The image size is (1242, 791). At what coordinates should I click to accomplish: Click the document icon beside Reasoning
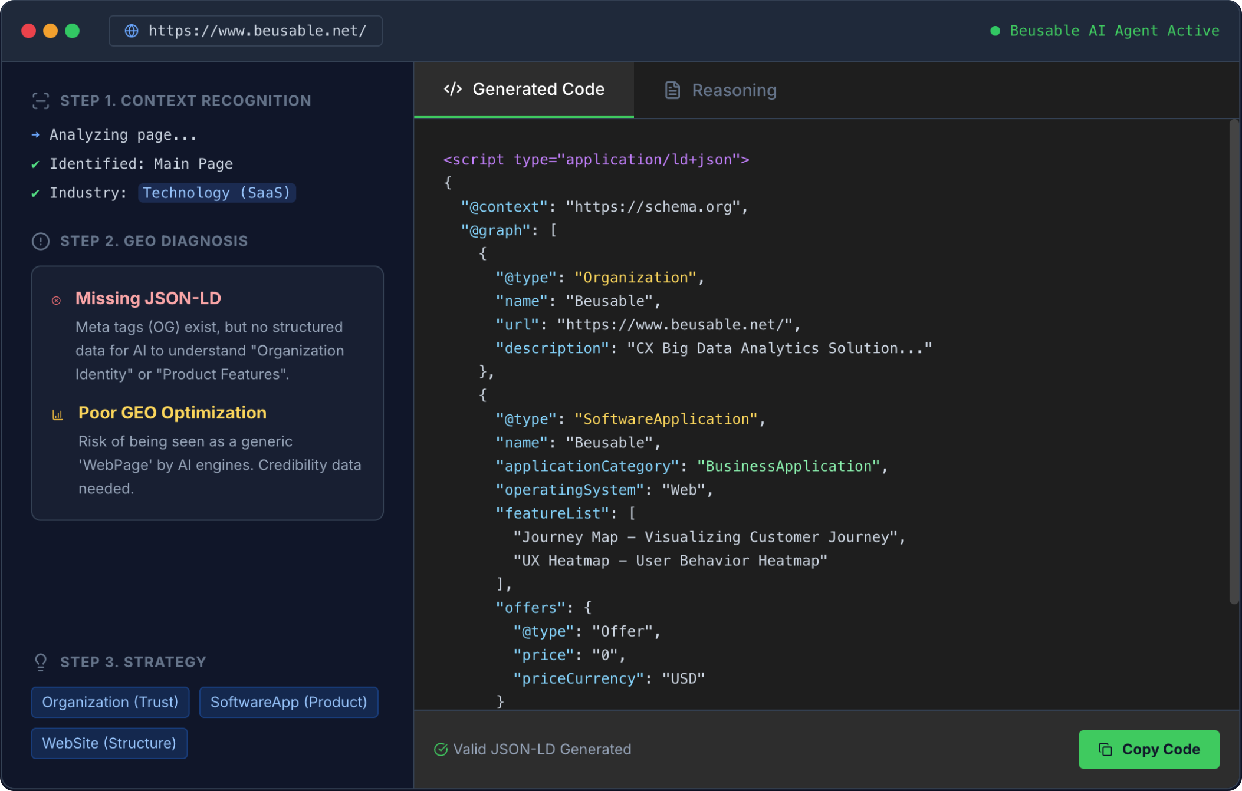[672, 90]
